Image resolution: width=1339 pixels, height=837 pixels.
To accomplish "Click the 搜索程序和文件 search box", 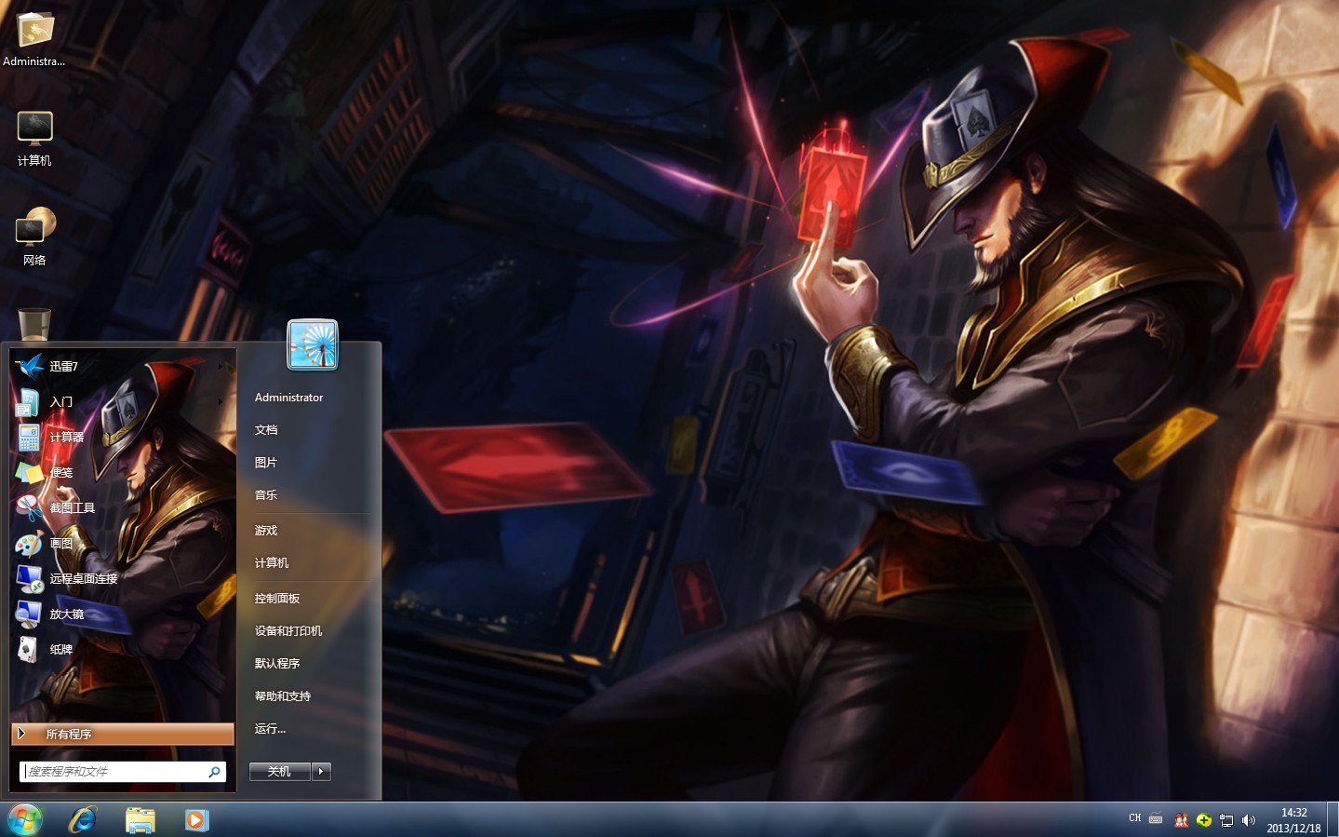I will [122, 771].
